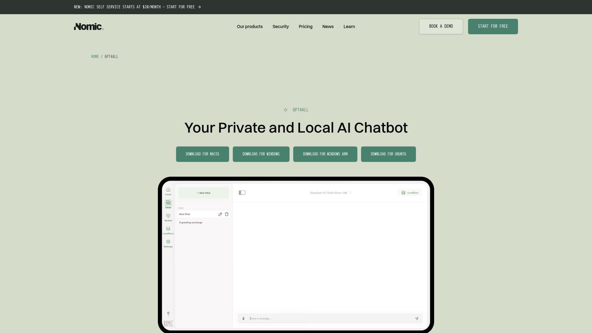Click the NOMIC wordmark in app sidebar
The image size is (592, 333).
[168, 323]
